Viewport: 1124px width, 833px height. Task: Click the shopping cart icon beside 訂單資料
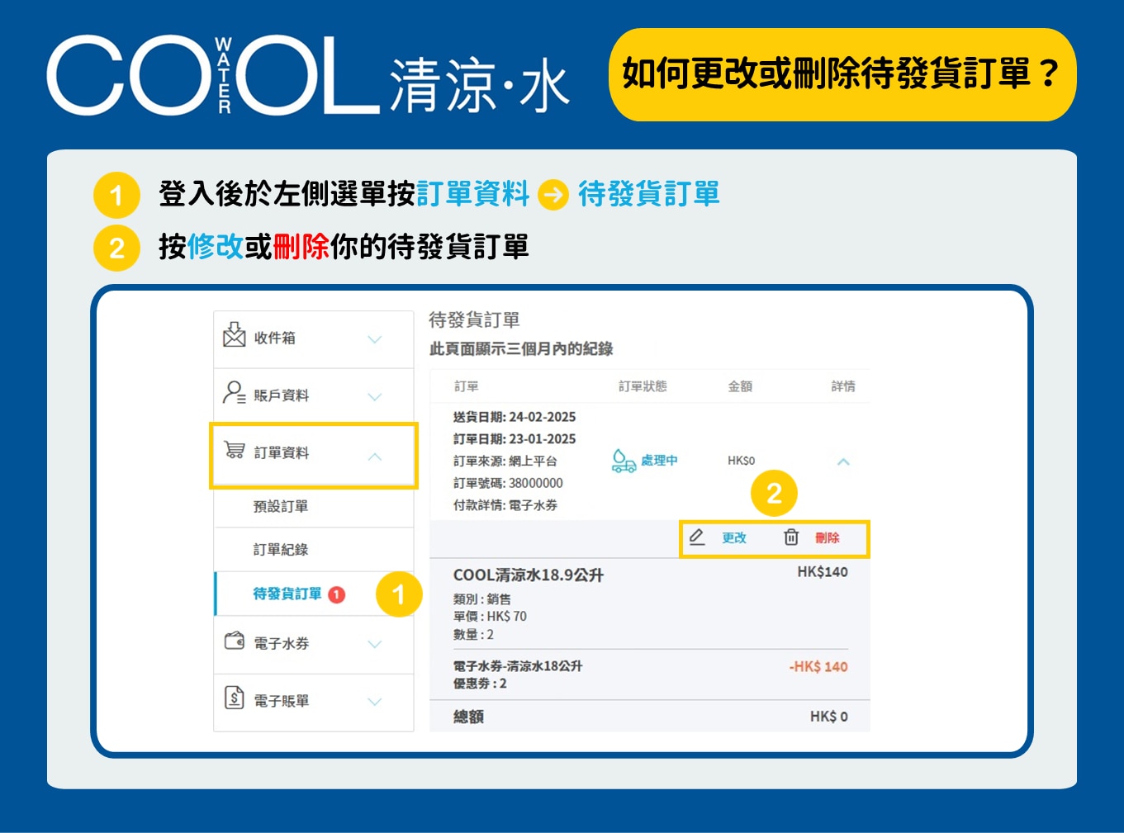click(235, 450)
